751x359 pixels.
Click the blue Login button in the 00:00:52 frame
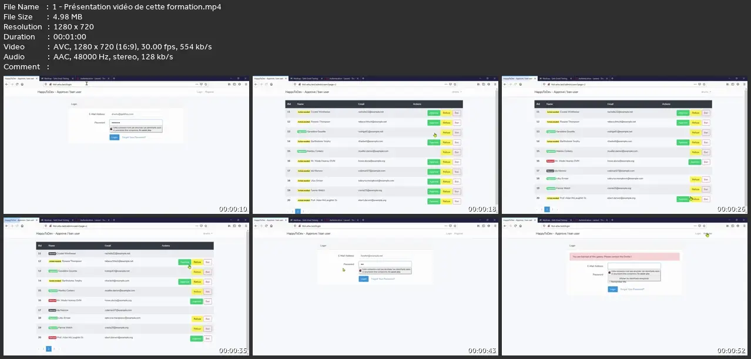click(612, 289)
